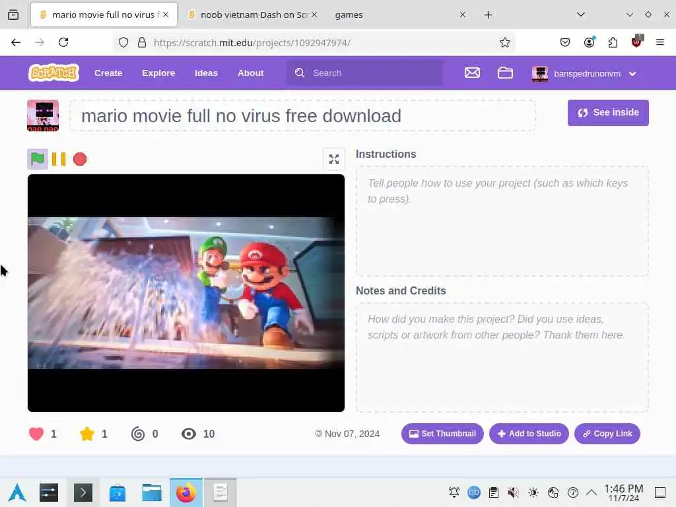Open Firefox View recent browsing icon
Screen dimensions: 676x507
13,15
